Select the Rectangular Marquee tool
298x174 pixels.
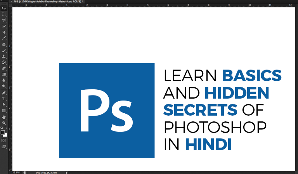click(x=3, y=14)
